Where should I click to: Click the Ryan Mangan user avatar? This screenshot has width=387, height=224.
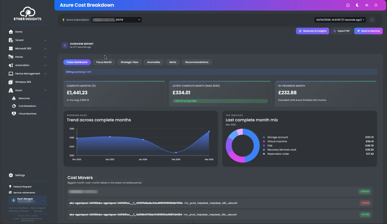[14, 200]
